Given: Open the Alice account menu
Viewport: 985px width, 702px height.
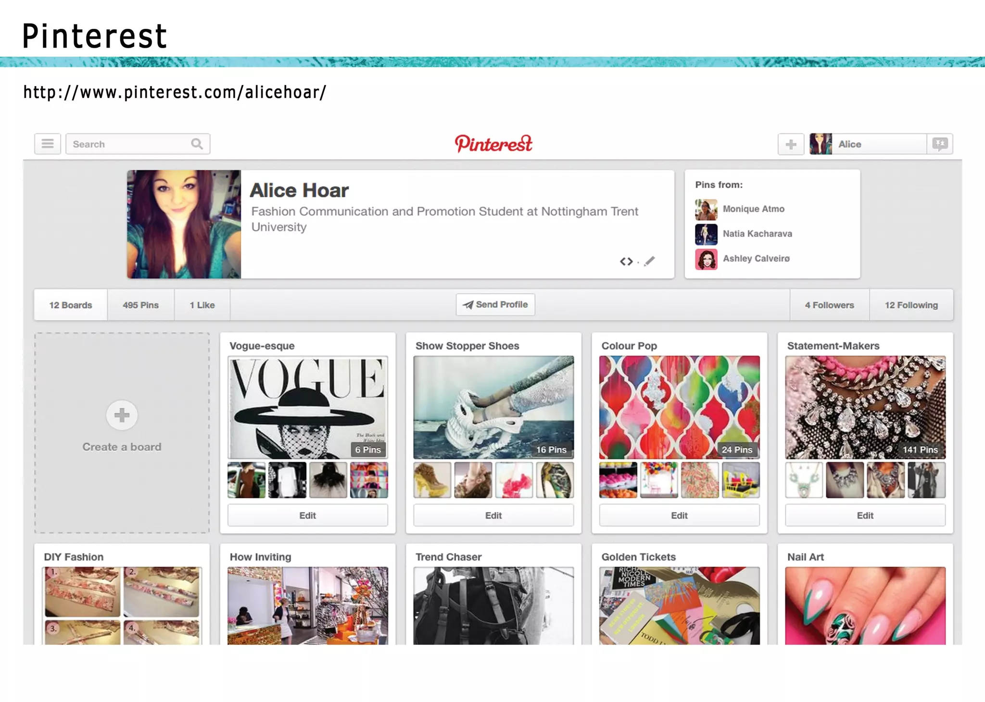Looking at the screenshot, I should 868,144.
